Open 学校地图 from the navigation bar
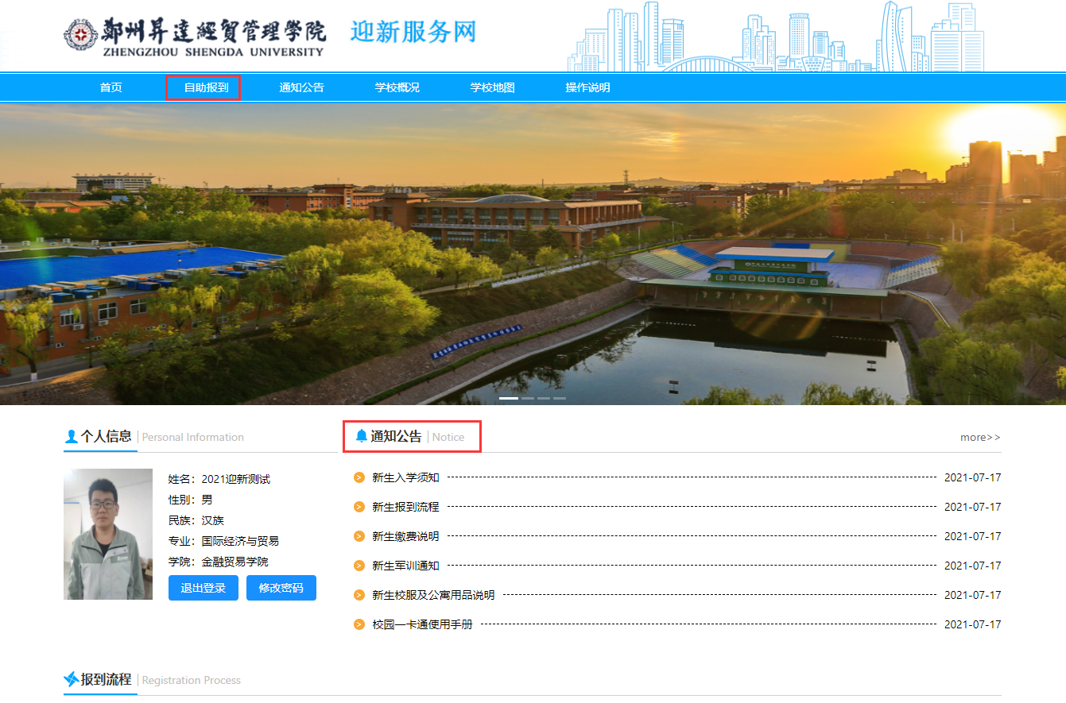This screenshot has width=1066, height=703. pyautogui.click(x=493, y=87)
